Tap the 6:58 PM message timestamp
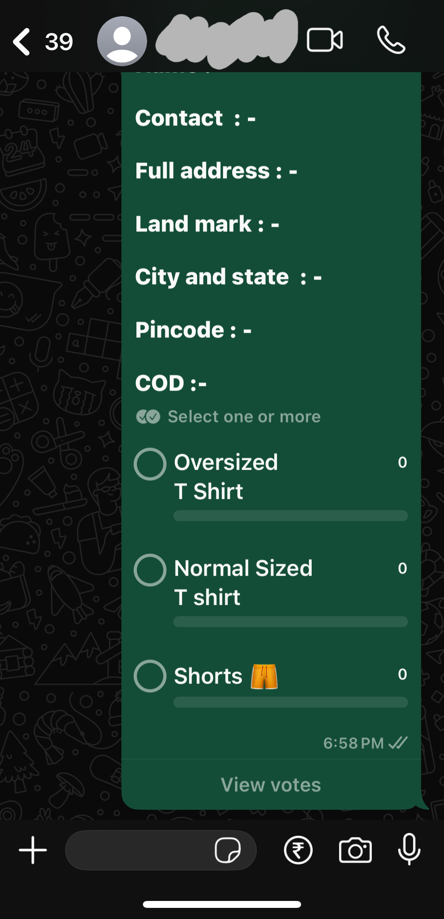The height and width of the screenshot is (919, 444). (353, 743)
